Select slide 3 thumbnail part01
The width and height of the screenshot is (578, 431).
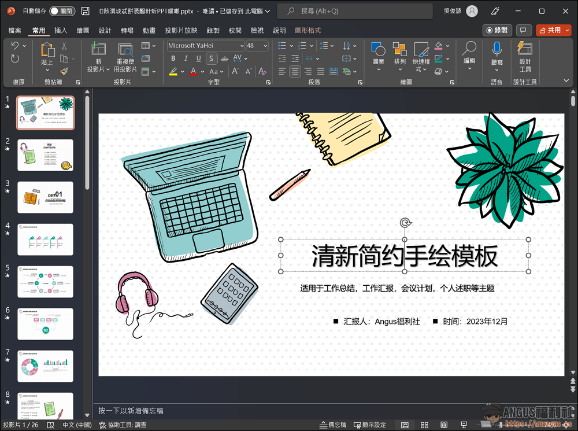click(x=45, y=197)
